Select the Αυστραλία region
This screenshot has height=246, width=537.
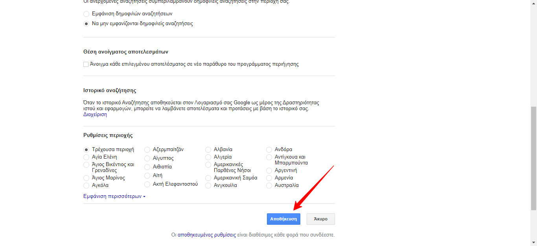(269, 185)
